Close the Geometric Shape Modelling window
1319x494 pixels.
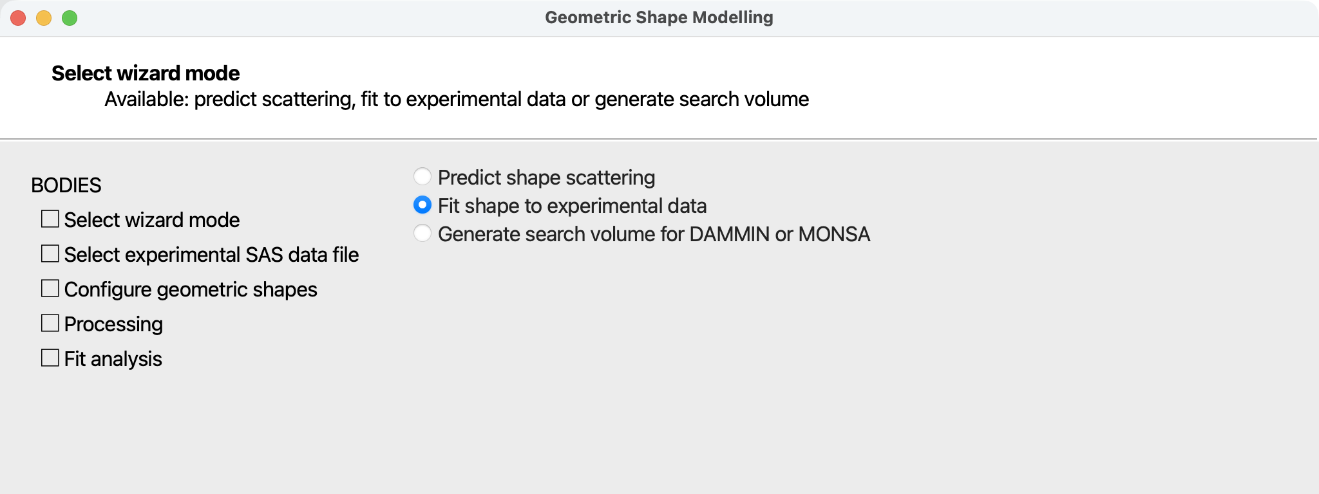[18, 18]
